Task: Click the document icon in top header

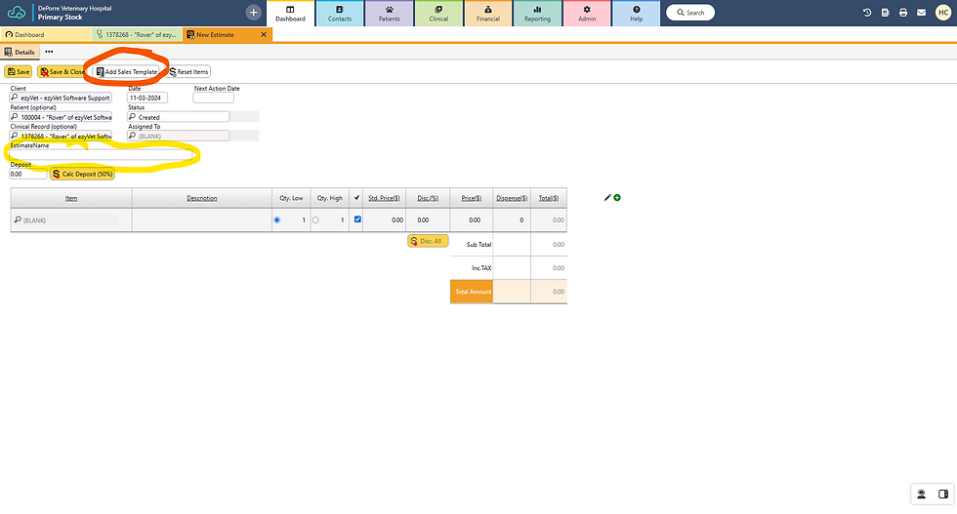Action: [885, 13]
